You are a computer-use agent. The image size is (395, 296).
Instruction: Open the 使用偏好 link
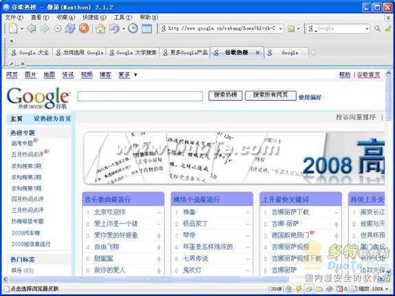[x=310, y=98]
